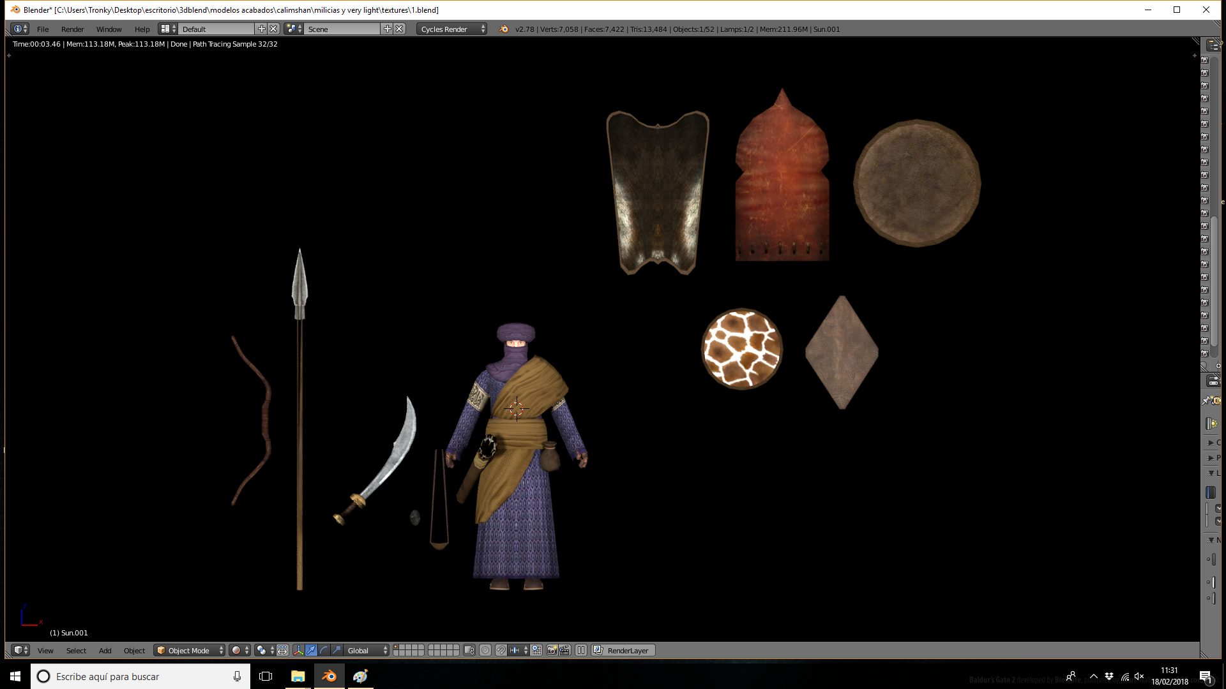Toggle the 3D manipulator widget icon
This screenshot has height=689, width=1226.
298,650
